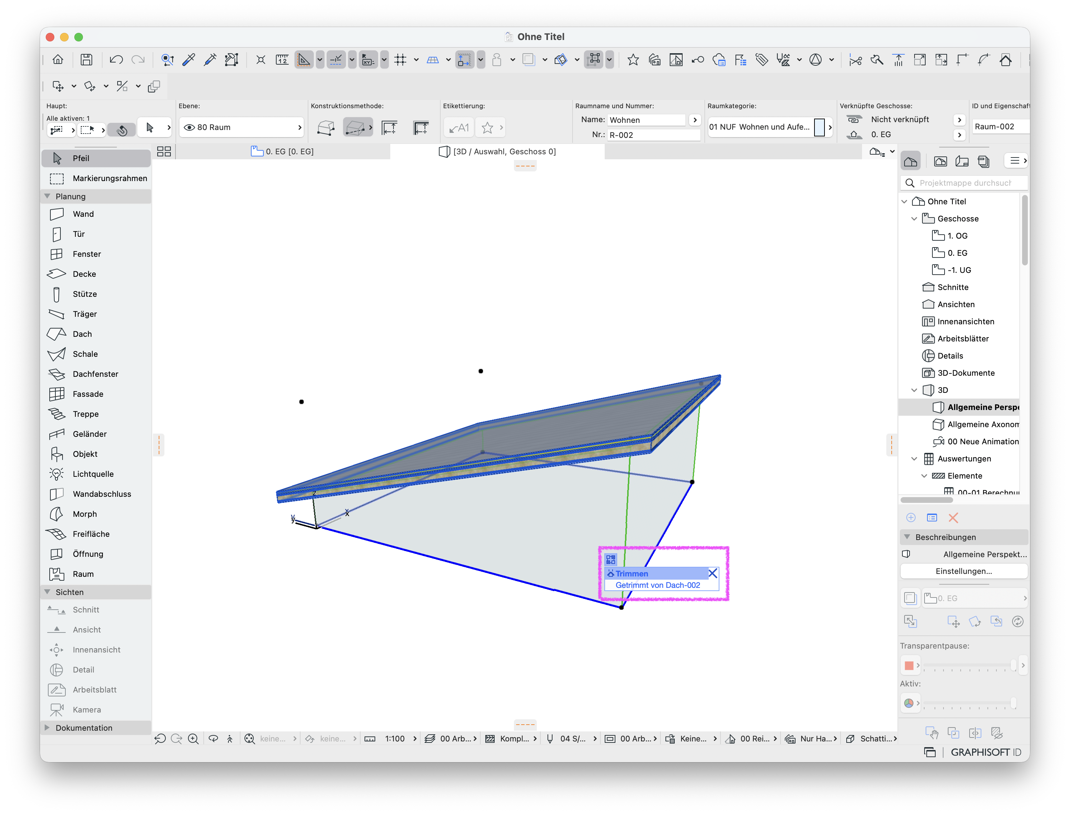Close the Trimmen info popup
The width and height of the screenshot is (1070, 815).
click(x=712, y=574)
